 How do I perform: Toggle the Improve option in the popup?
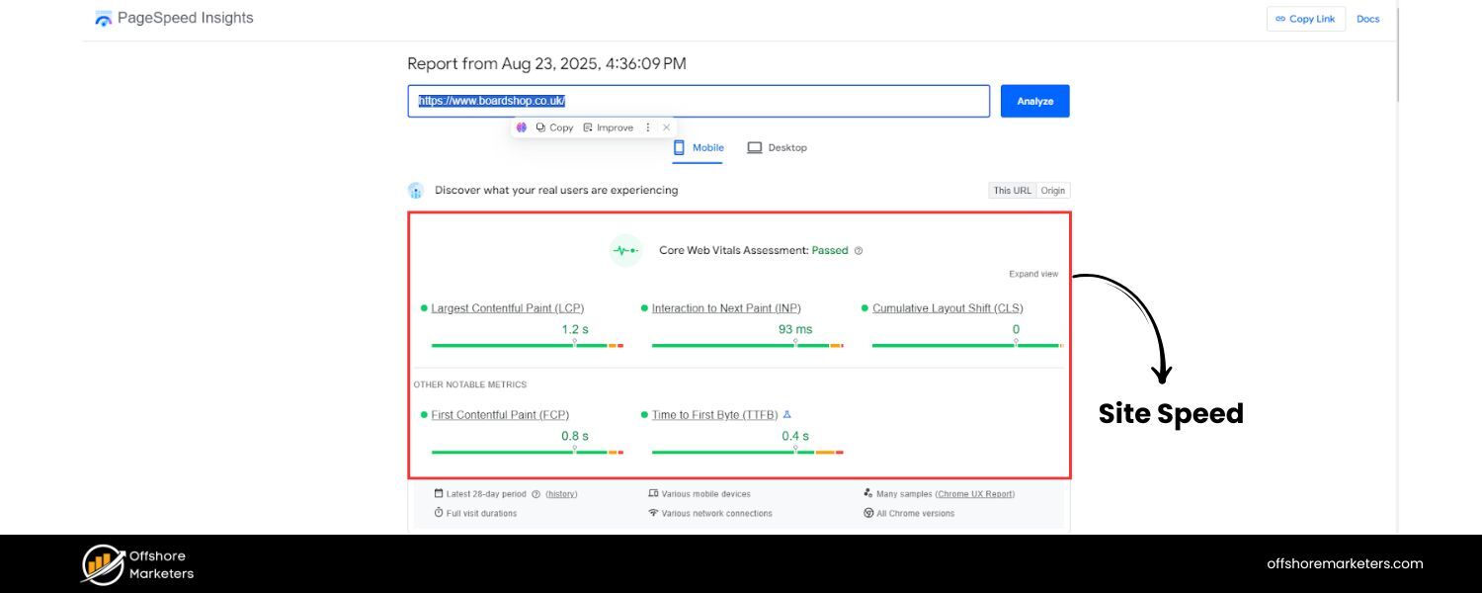tap(609, 127)
